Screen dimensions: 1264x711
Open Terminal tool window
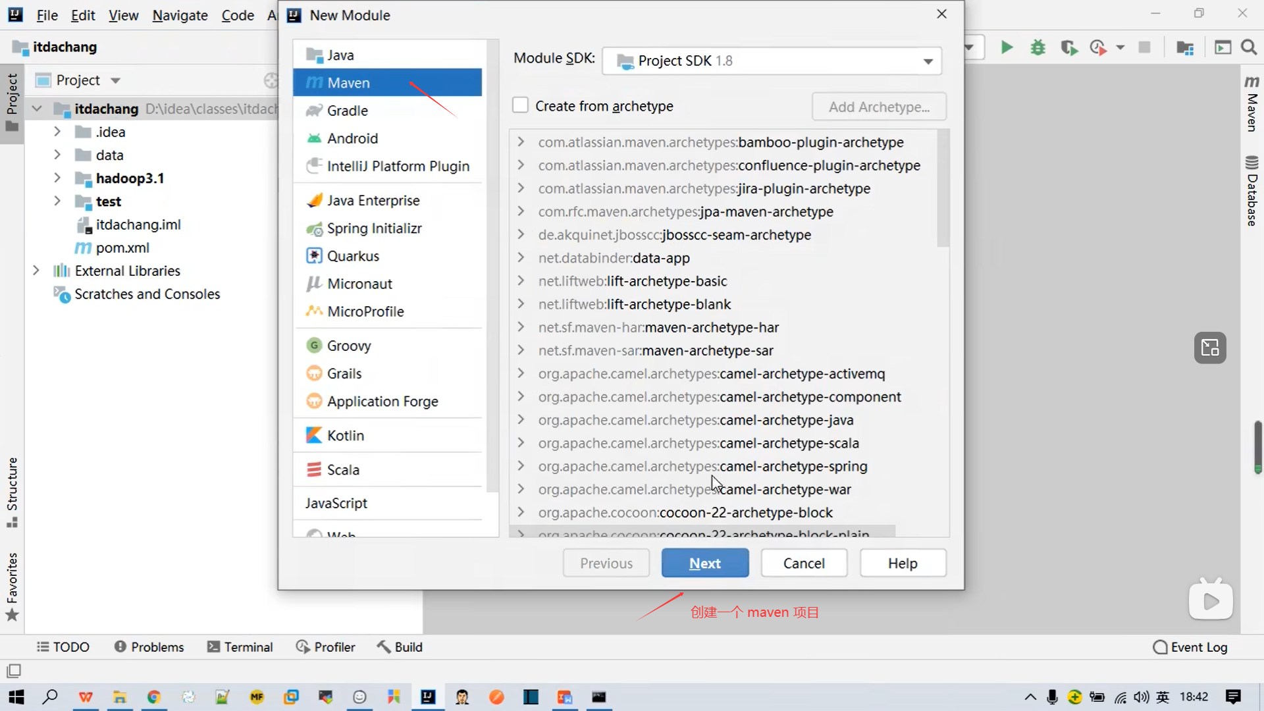click(x=240, y=647)
